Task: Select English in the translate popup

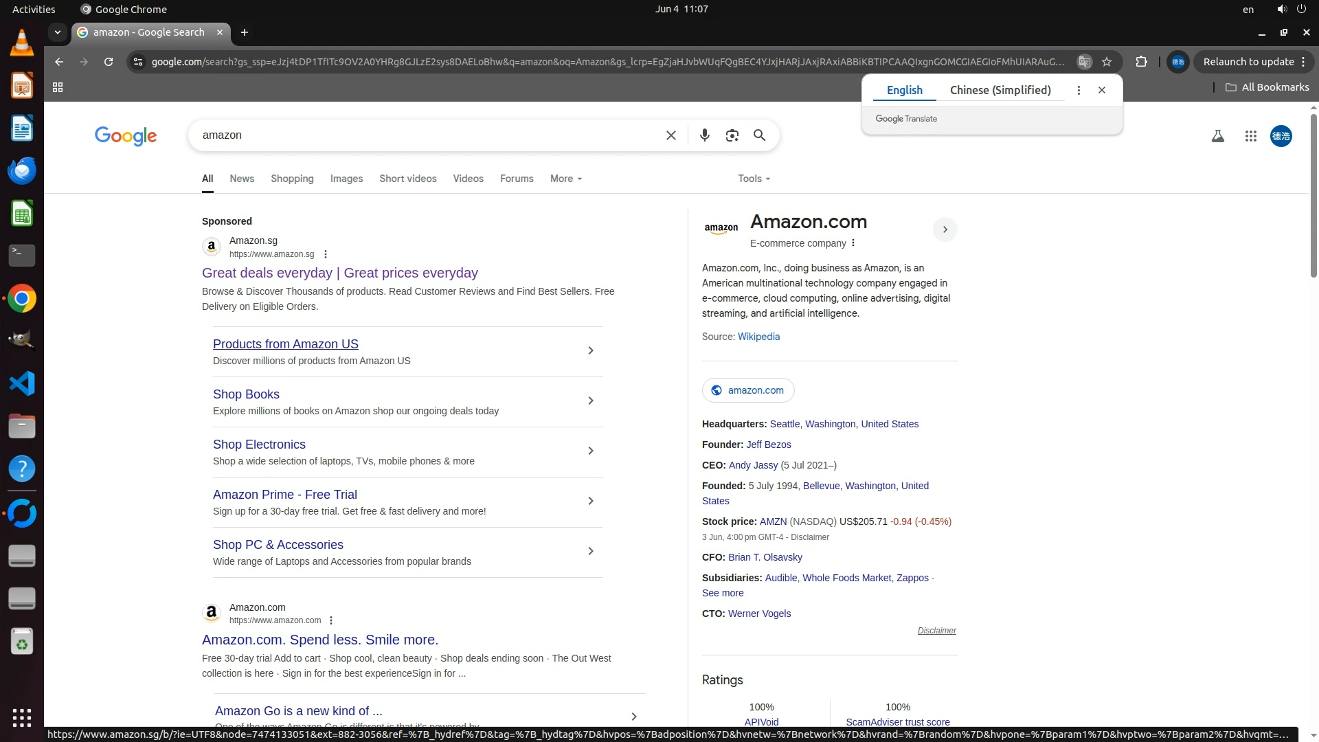Action: click(904, 90)
